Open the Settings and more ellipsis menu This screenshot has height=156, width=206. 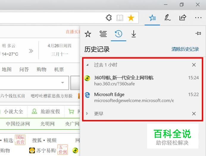coord(198,18)
